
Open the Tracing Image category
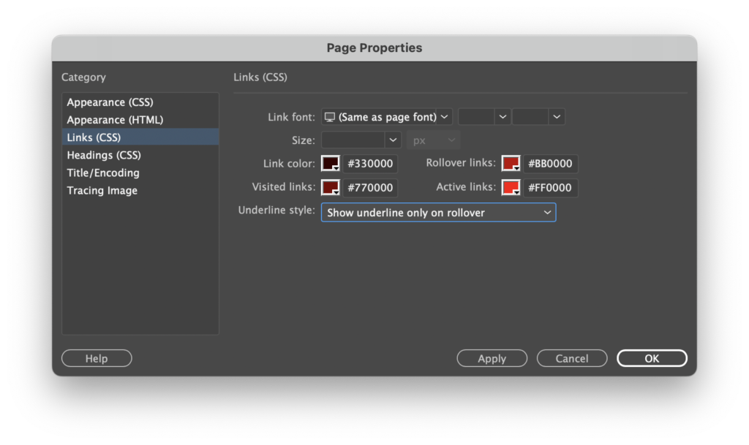[x=102, y=191]
